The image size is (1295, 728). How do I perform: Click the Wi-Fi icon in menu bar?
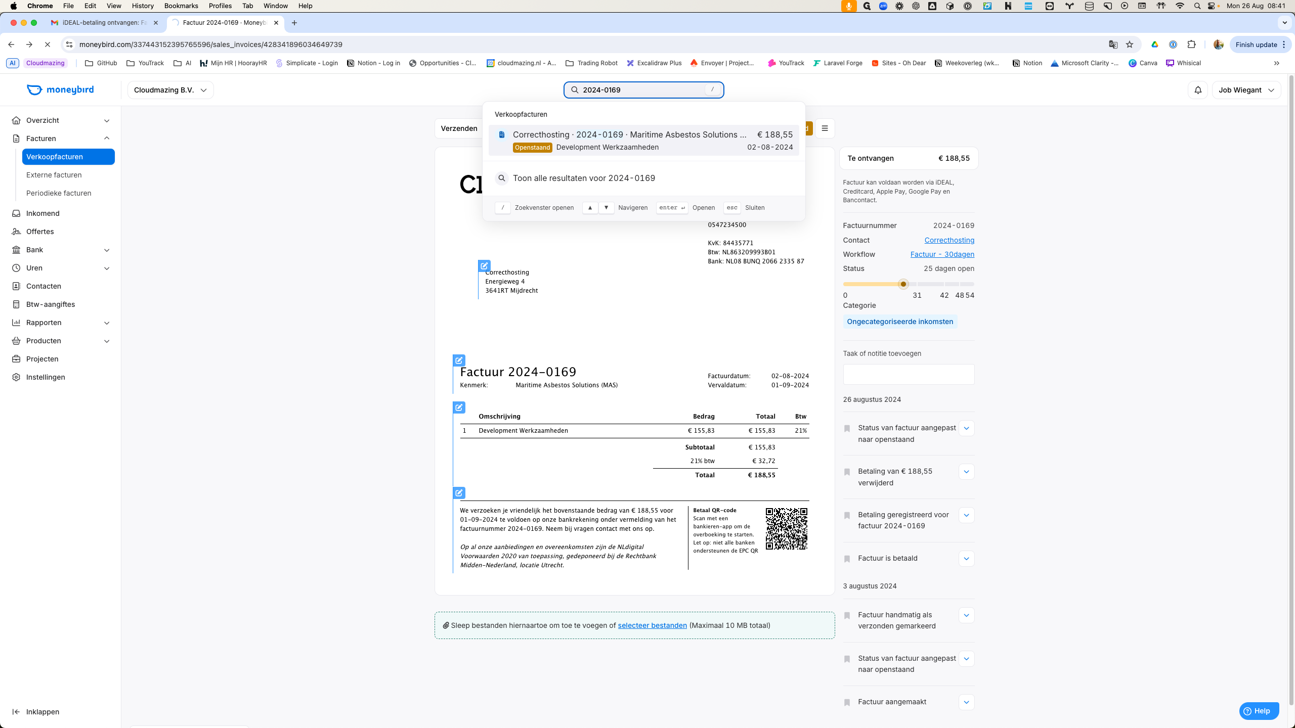point(1180,6)
